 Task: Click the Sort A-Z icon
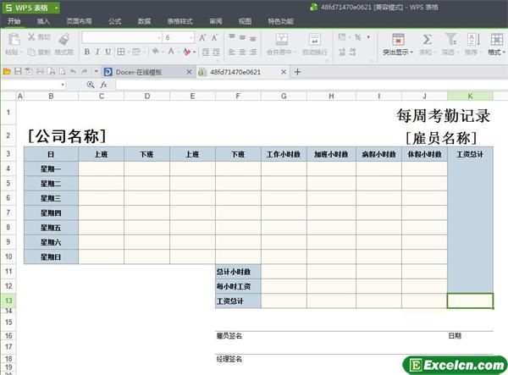[x=473, y=40]
